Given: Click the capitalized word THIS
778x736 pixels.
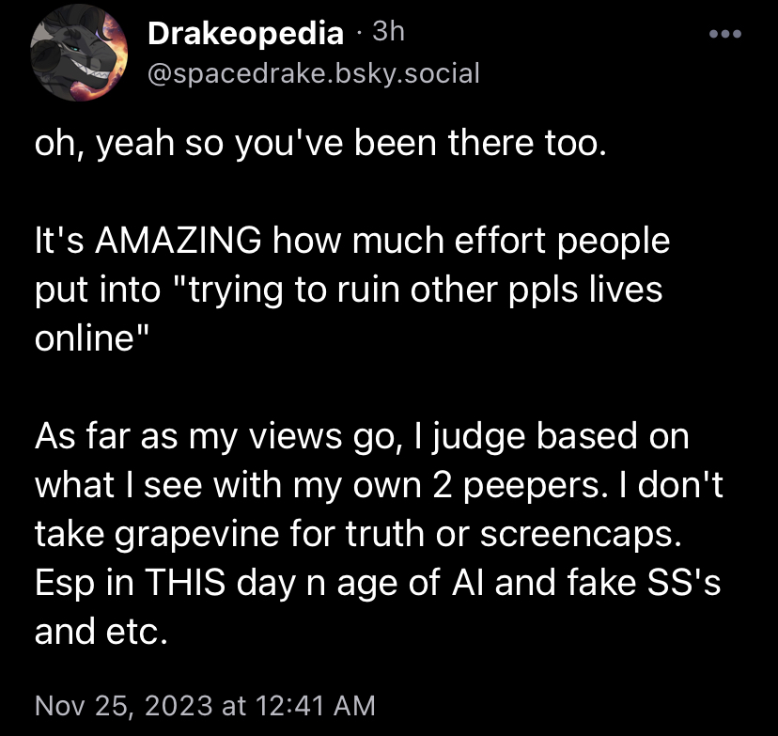Looking at the screenshot, I should coord(185,582).
